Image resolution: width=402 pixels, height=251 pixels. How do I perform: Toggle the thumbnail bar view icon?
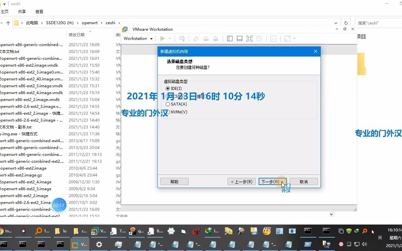[x=240, y=39]
